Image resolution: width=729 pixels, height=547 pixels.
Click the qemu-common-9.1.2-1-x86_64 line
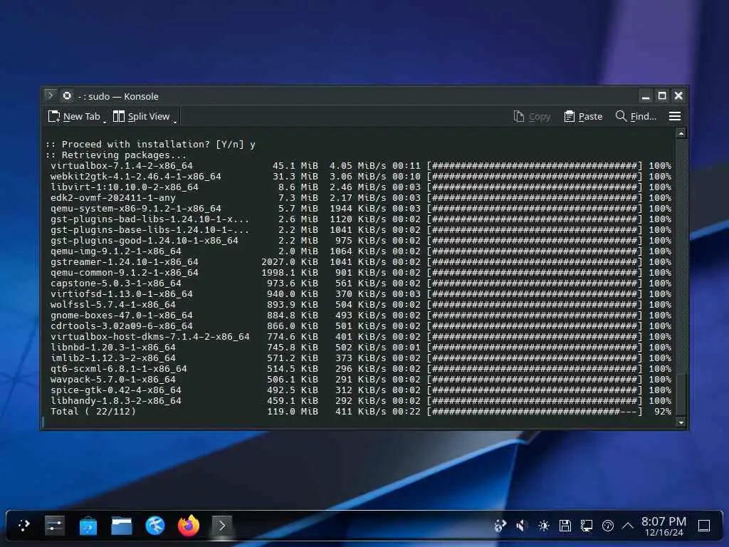(360, 273)
